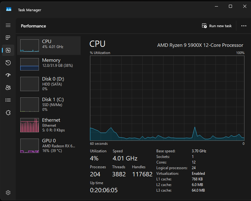The height and width of the screenshot is (201, 251).
Task: Click the L2 cache 6.0 MB value
Action: (197, 185)
